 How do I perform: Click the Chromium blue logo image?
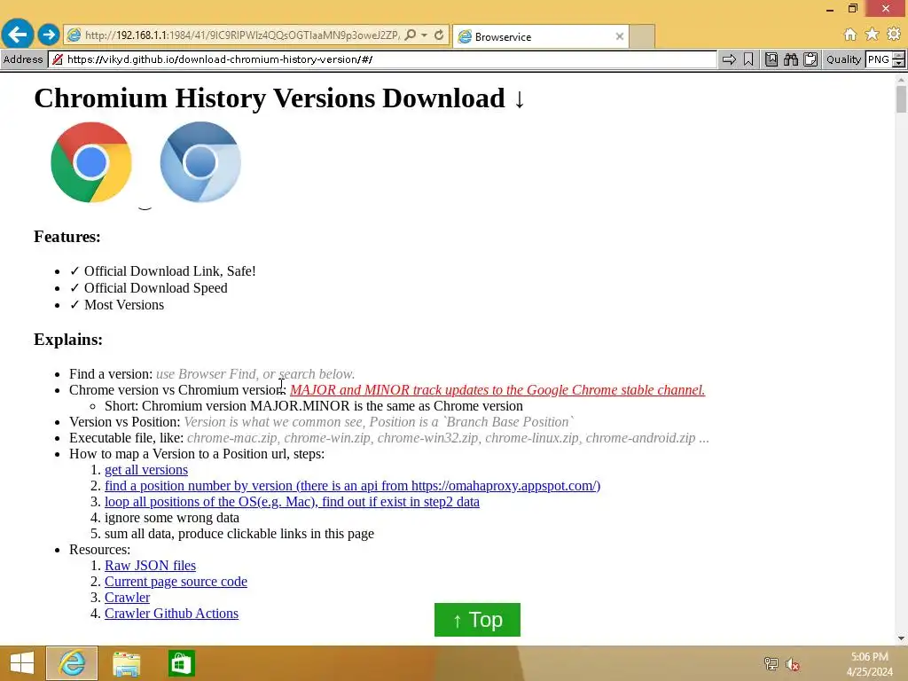pyautogui.click(x=200, y=162)
